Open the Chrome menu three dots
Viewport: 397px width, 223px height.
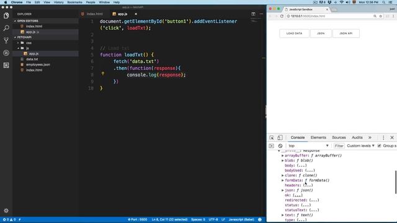[x=393, y=16]
